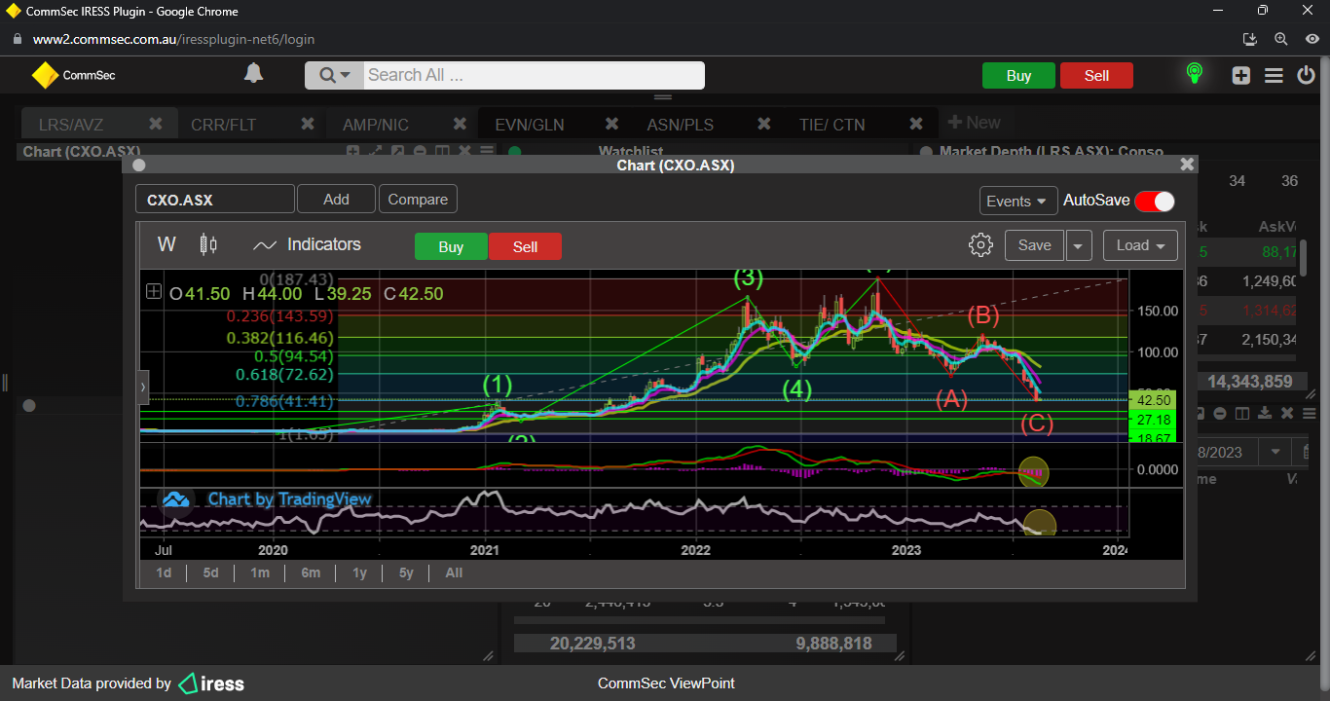1330x701 pixels.
Task: Focus the Search All input field
Action: tap(534, 75)
